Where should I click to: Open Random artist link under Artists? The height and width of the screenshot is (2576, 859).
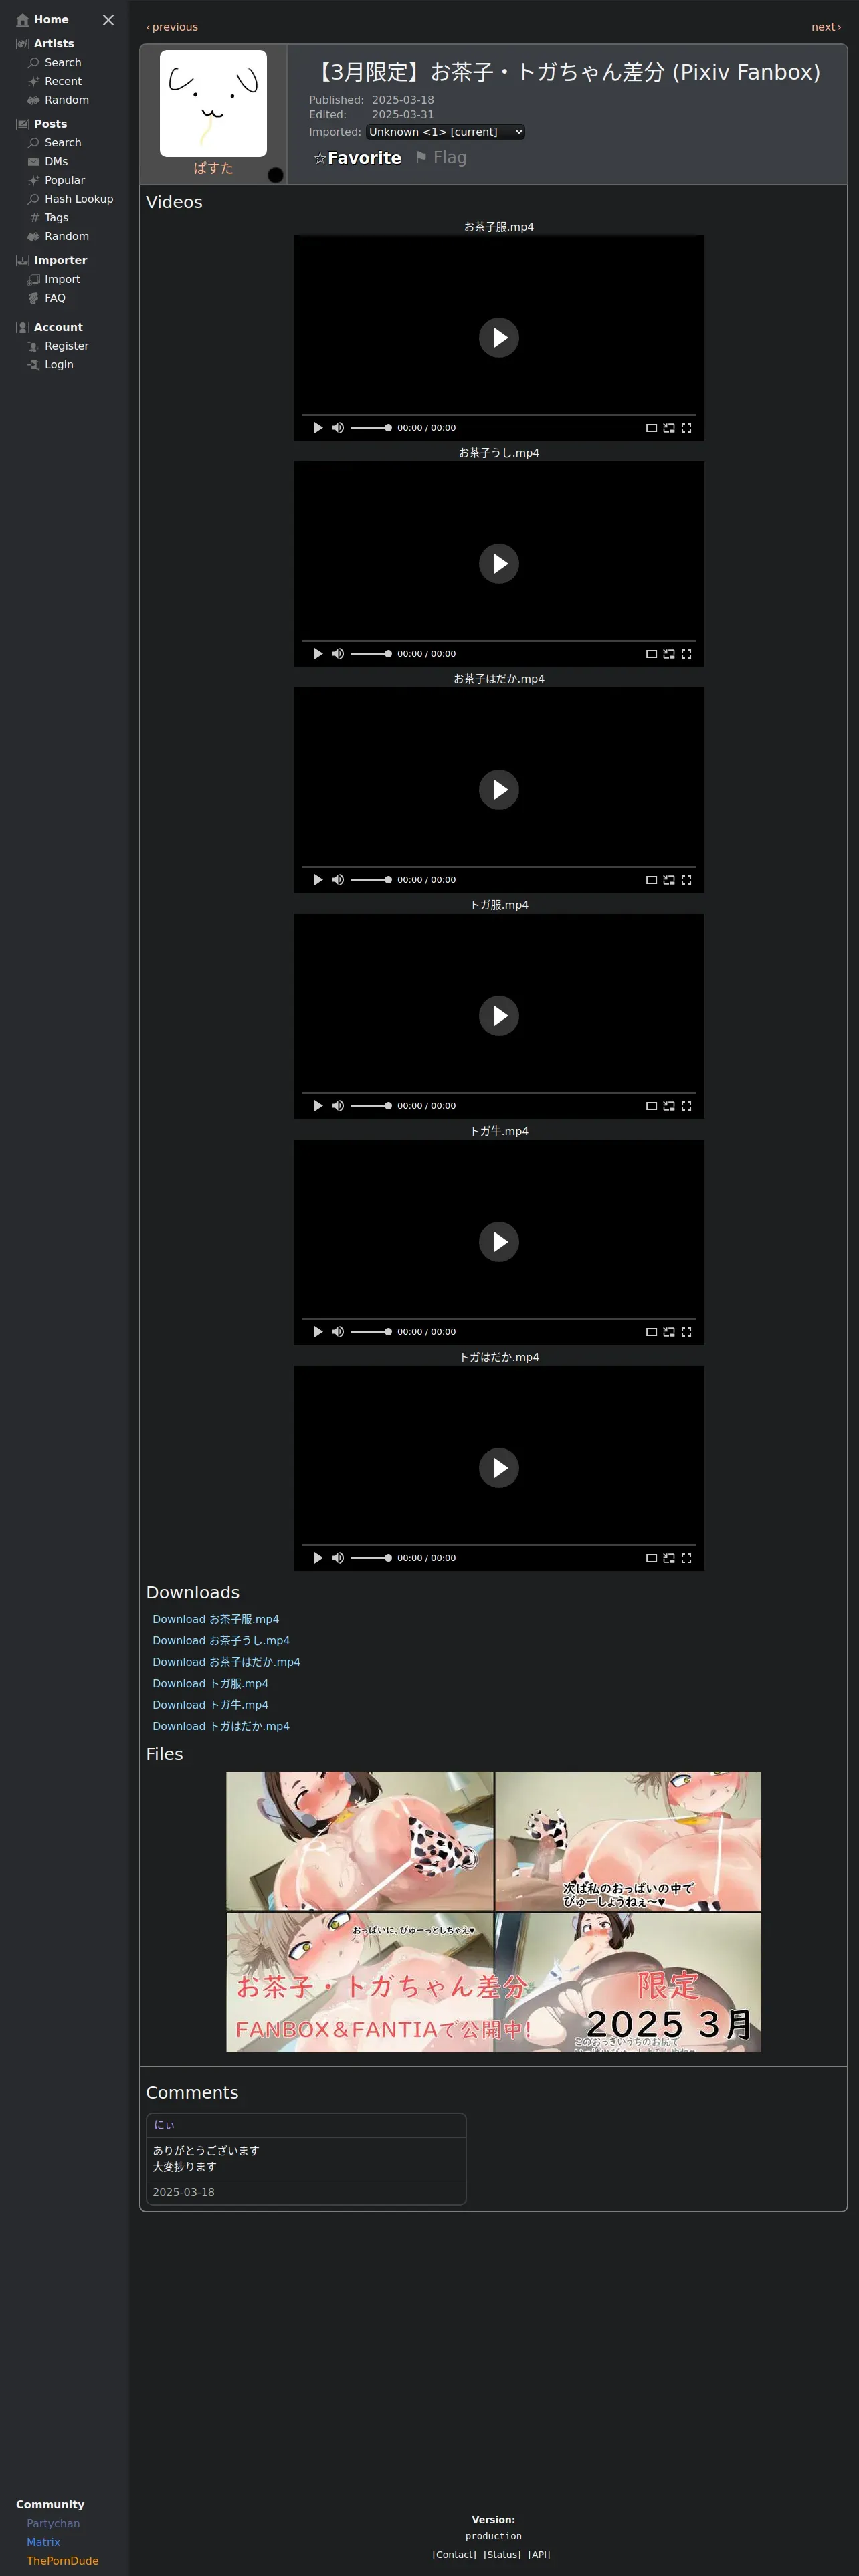tap(58, 100)
